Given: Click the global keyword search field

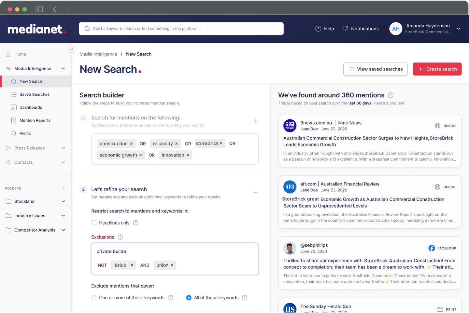Looking at the screenshot, I should (x=181, y=29).
